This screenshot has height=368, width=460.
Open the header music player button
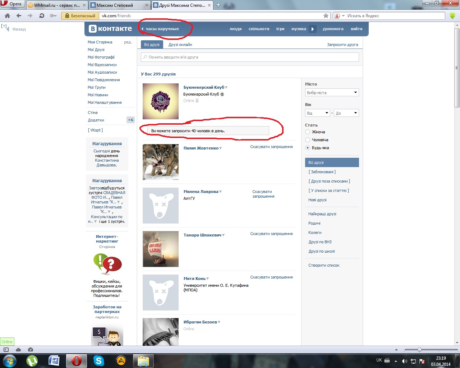[313, 29]
